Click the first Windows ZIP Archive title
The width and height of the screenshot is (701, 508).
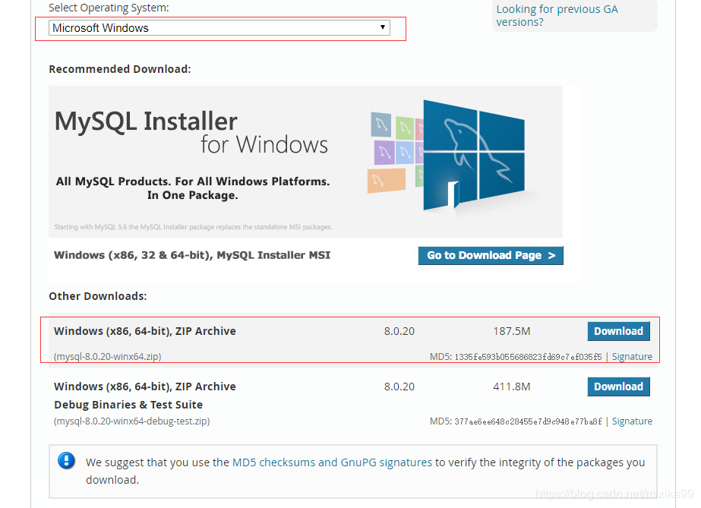point(145,331)
